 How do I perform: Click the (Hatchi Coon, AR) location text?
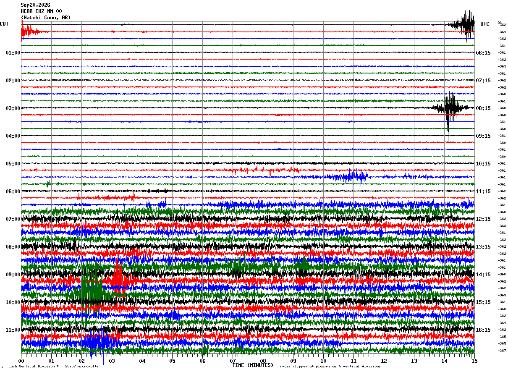coord(46,18)
